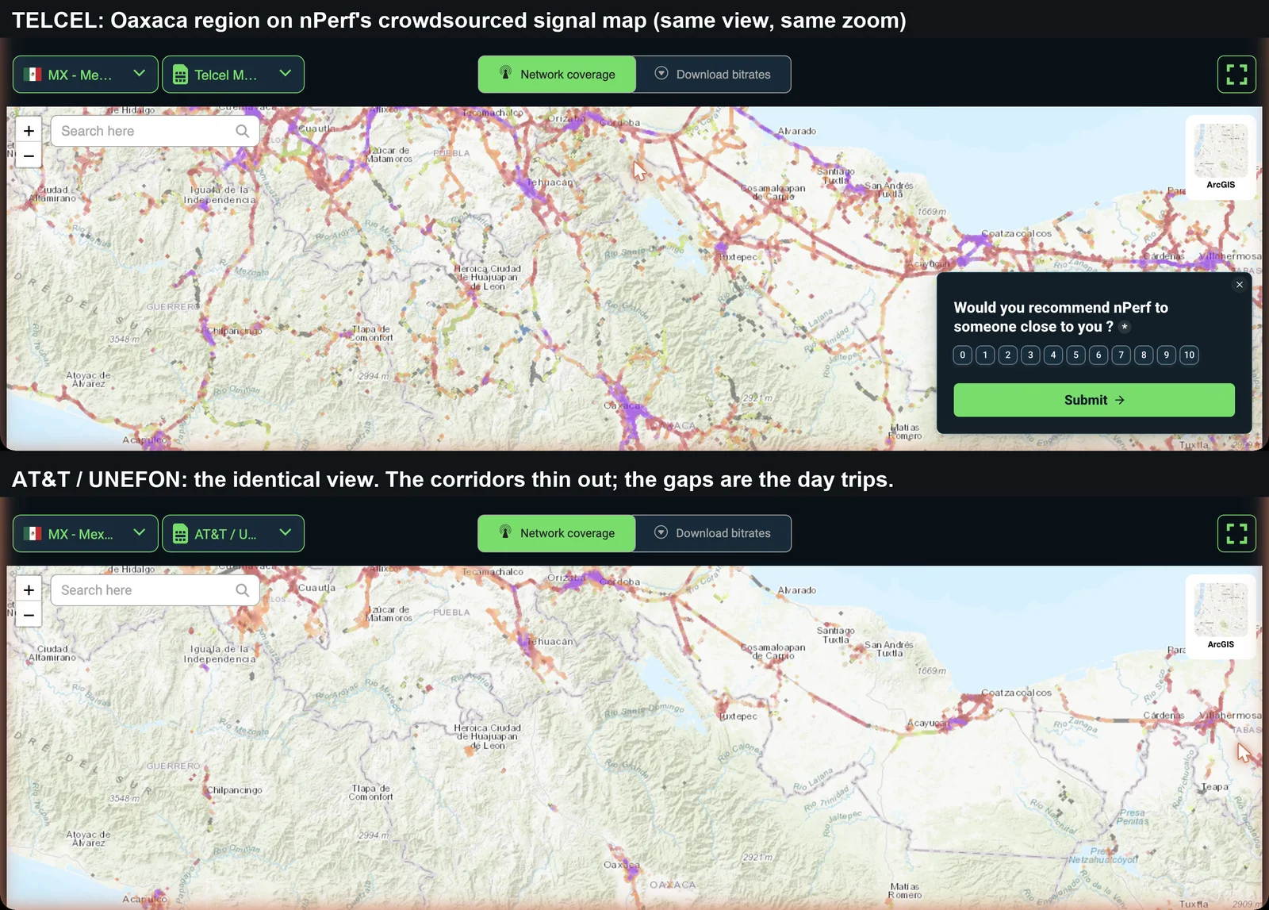Select rating 8 in the survey
The width and height of the screenshot is (1269, 910).
coord(1144,355)
